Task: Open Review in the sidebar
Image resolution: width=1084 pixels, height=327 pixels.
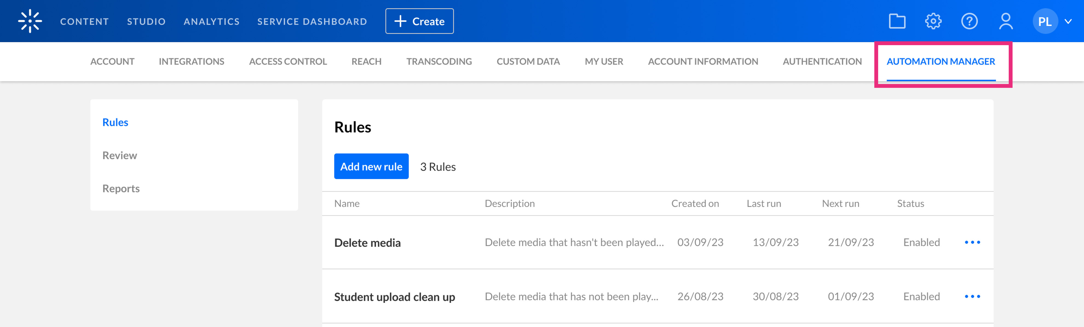Action: point(120,155)
